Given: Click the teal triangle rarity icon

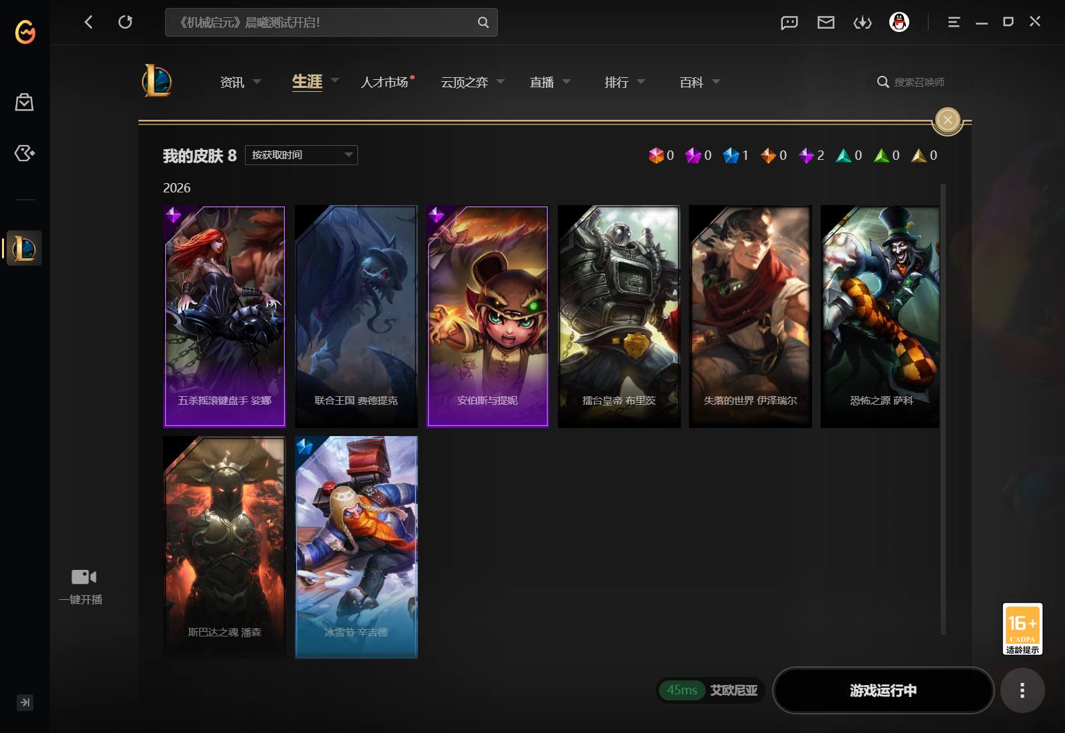Looking at the screenshot, I should click(844, 155).
